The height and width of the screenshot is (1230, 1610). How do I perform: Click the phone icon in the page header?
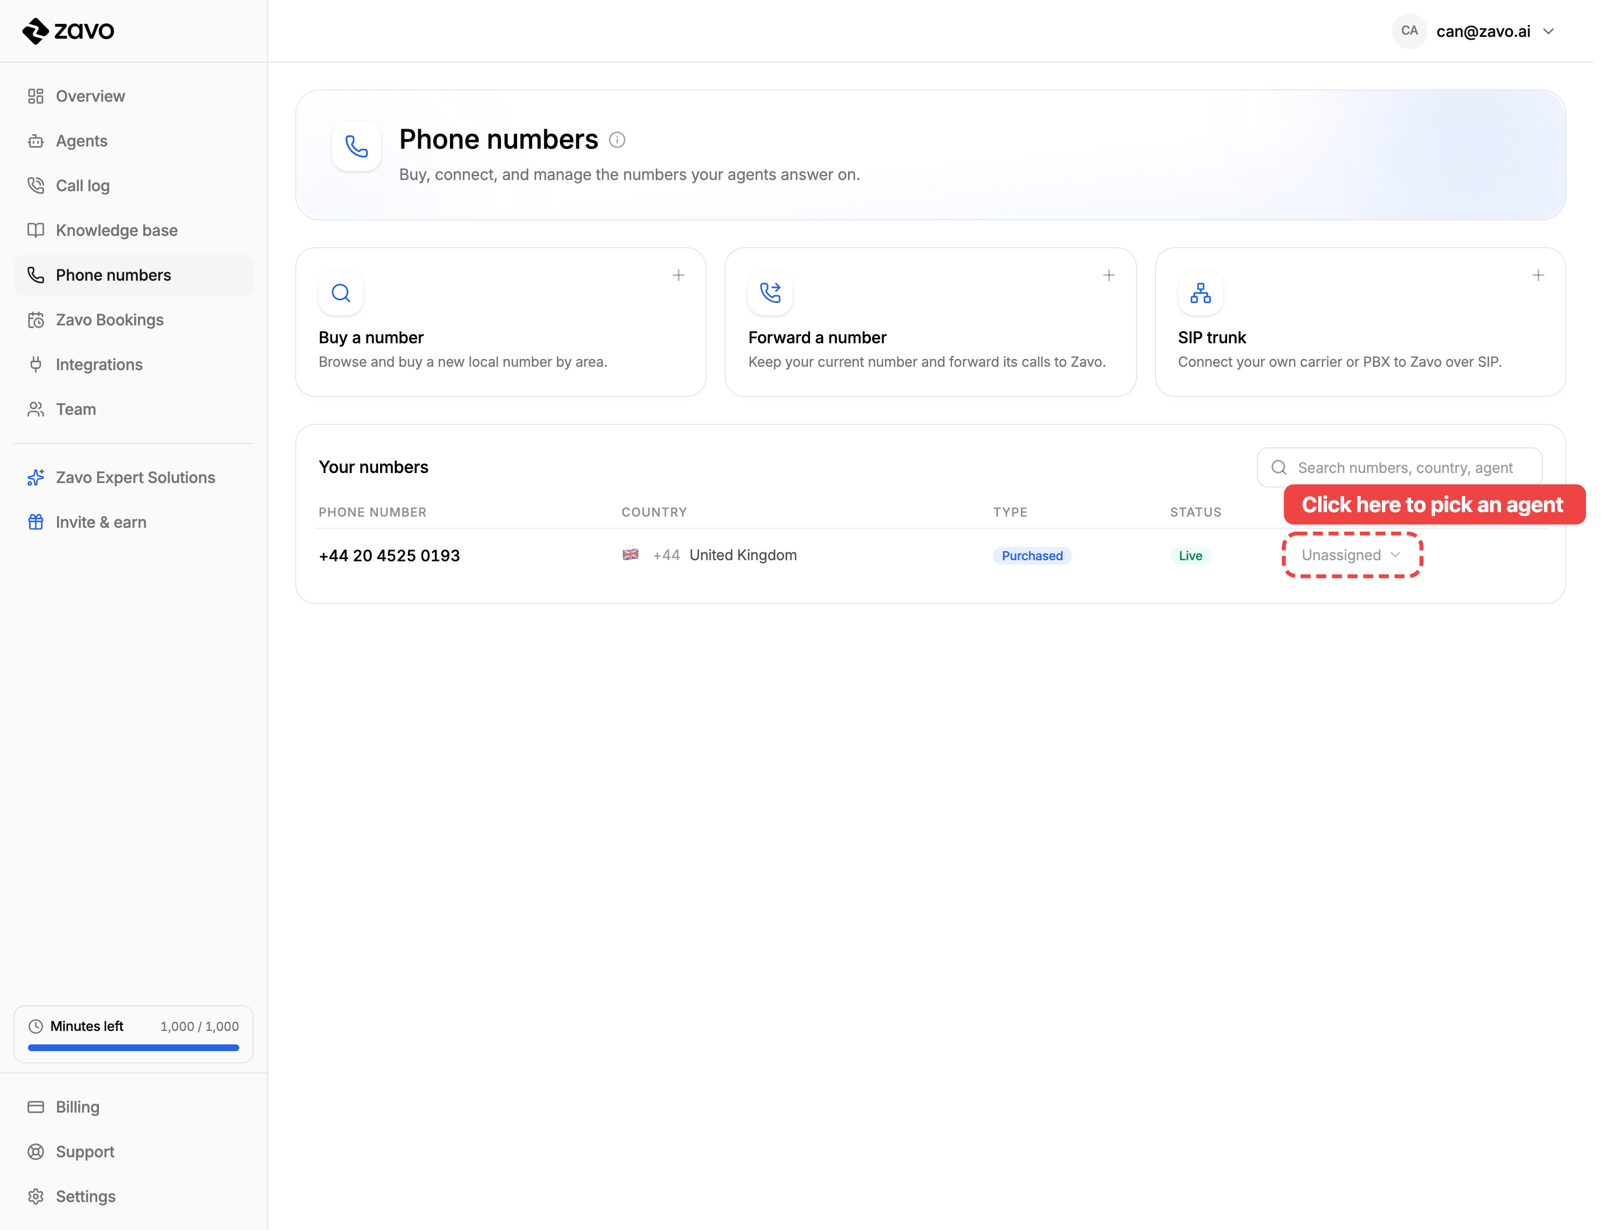357,146
